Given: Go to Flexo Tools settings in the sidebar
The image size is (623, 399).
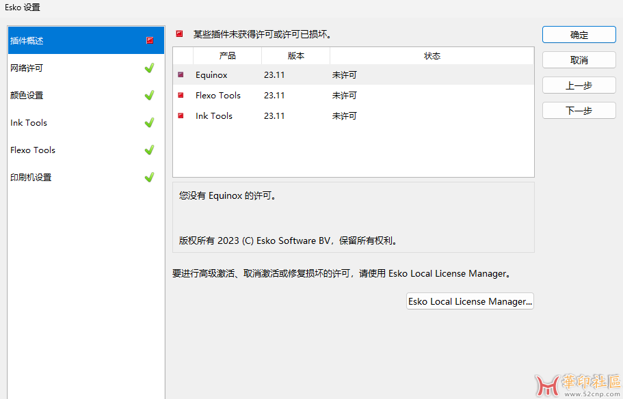Looking at the screenshot, I should point(85,150).
